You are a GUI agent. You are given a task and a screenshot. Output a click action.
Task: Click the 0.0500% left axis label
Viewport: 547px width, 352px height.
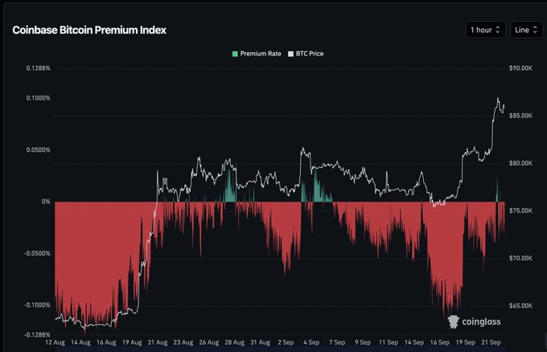coord(39,149)
